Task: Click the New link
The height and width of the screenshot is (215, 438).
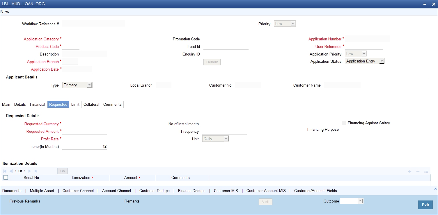Action: click(x=5, y=12)
